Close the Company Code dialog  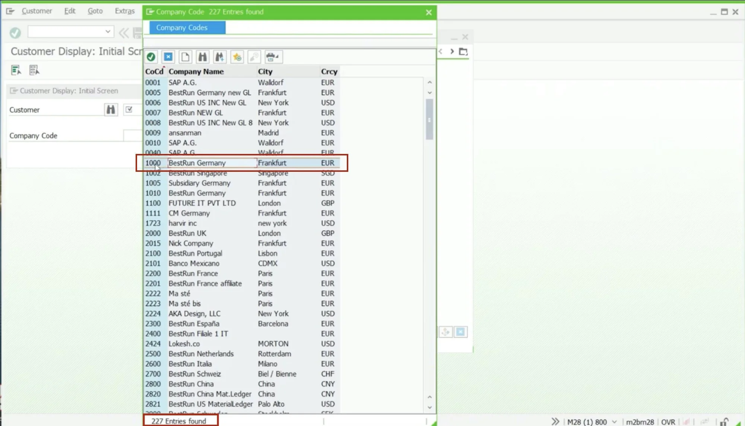pos(429,12)
